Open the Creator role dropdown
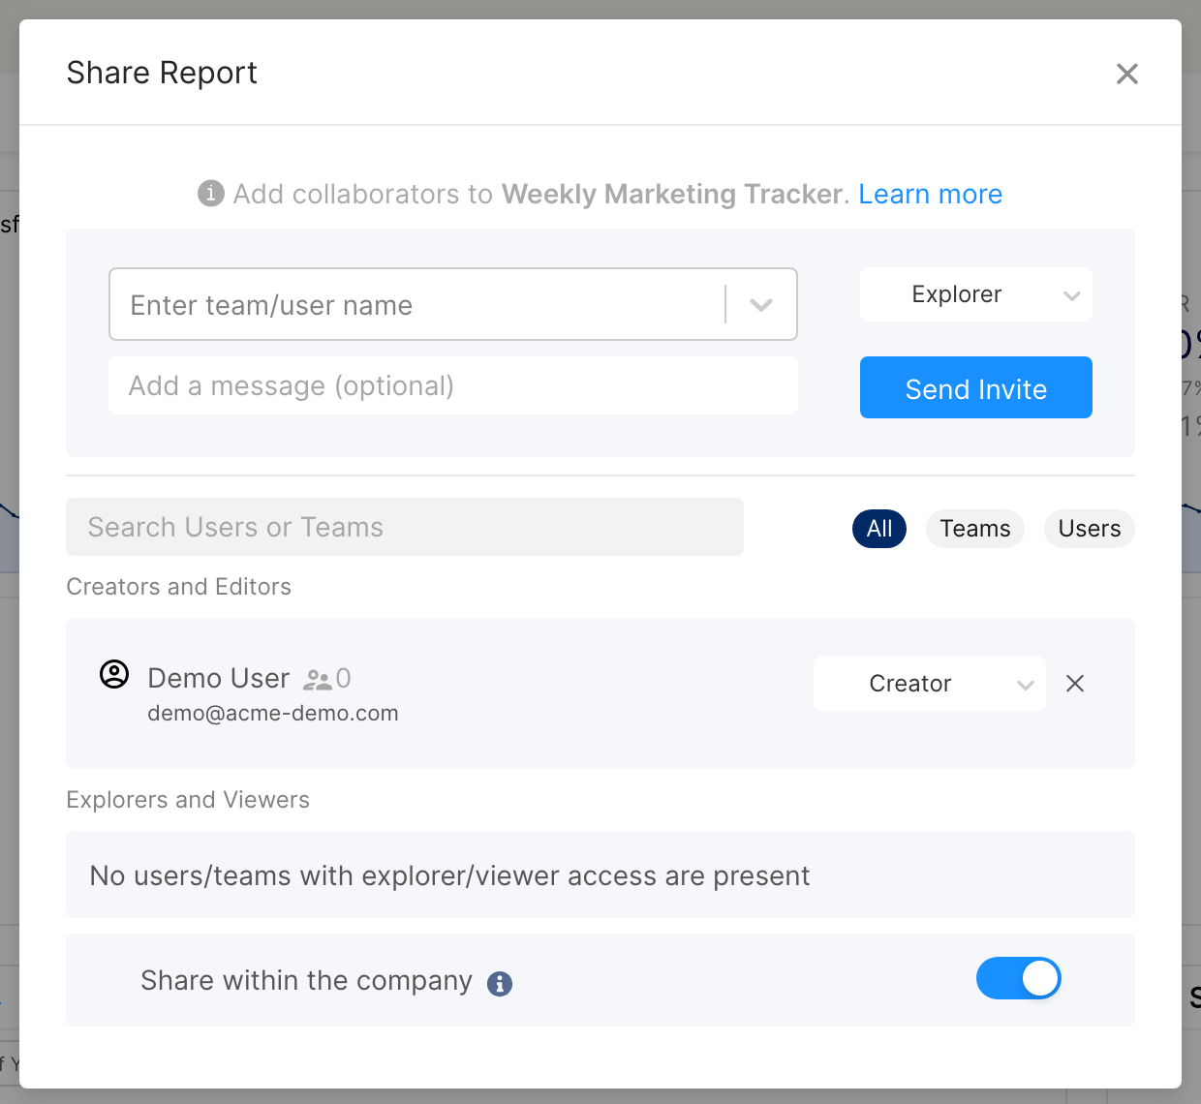 (x=929, y=684)
